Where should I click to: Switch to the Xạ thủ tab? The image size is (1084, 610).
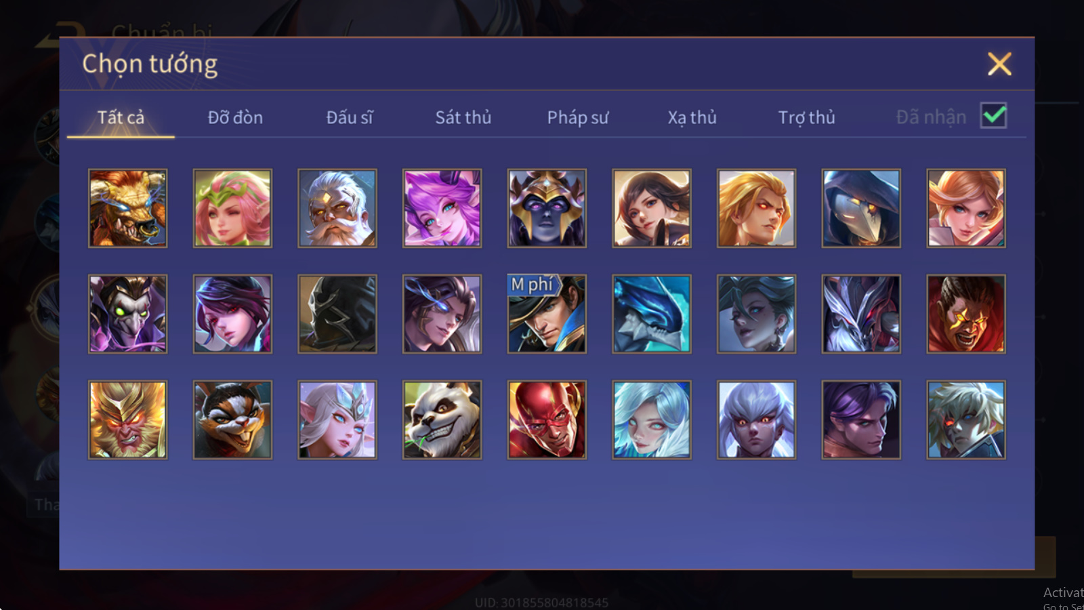(x=692, y=117)
